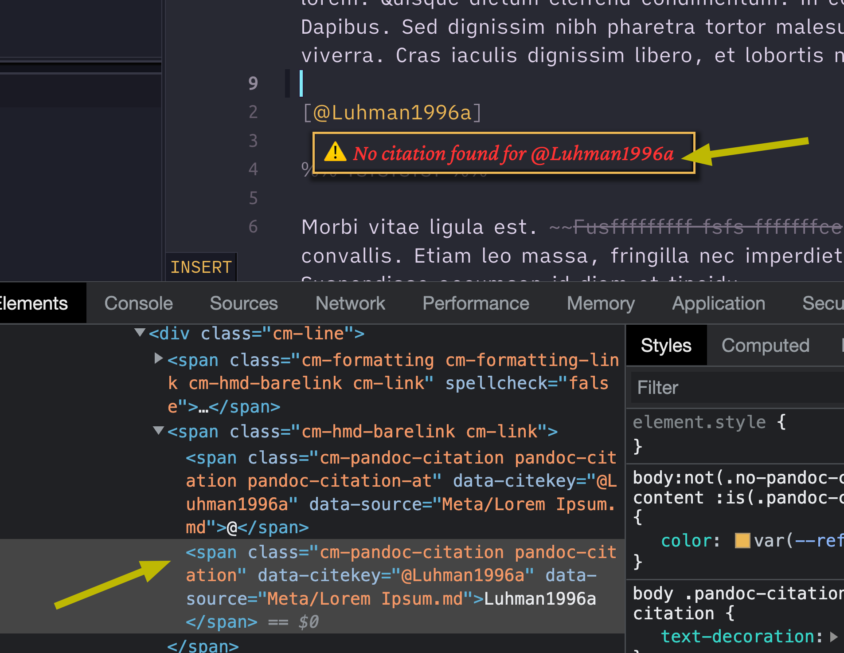
Task: Open the Application tab
Action: pyautogui.click(x=718, y=303)
